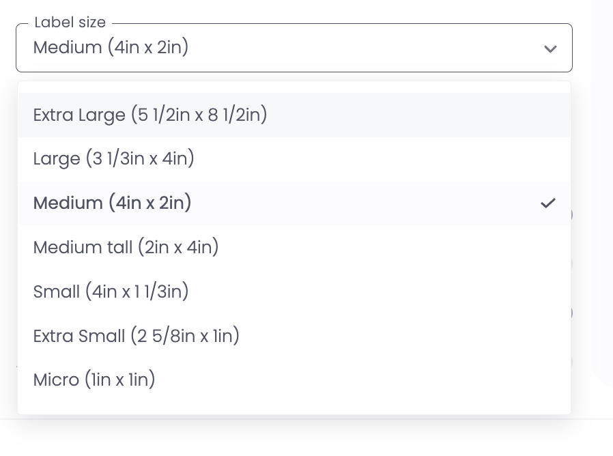Image resolution: width=613 pixels, height=456 pixels.
Task: Click the checkmark beside the Medium option
Action: [x=547, y=203]
